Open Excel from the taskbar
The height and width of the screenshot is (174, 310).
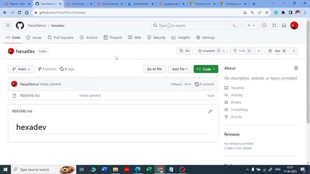[x=149, y=170]
